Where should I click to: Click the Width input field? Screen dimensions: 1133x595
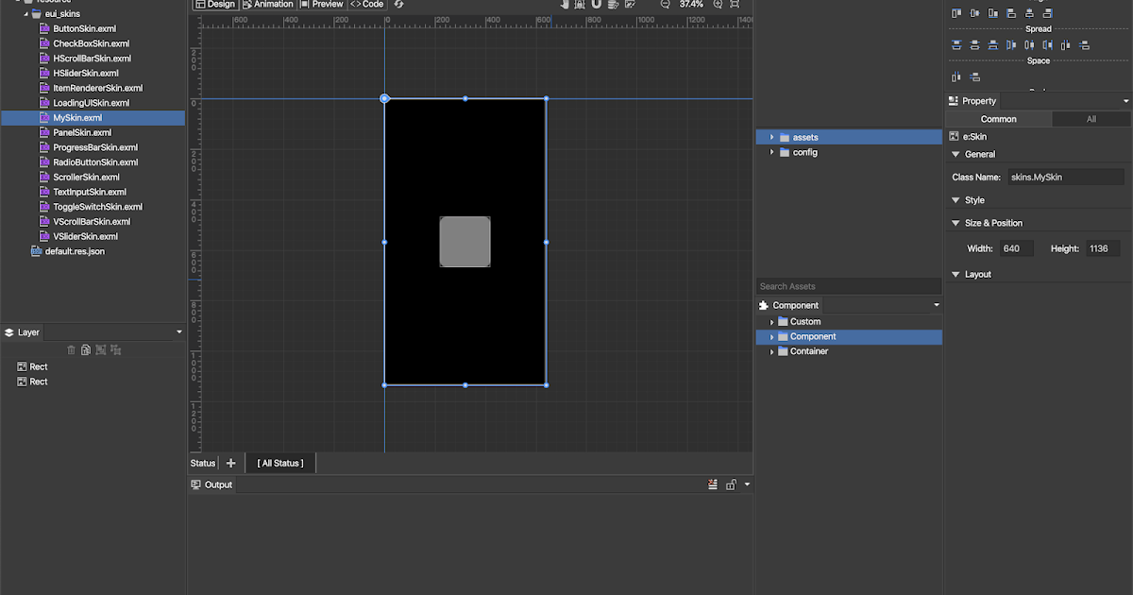pyautogui.click(x=1016, y=248)
